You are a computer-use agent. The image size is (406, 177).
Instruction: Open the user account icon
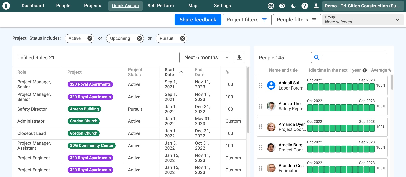point(316,6)
